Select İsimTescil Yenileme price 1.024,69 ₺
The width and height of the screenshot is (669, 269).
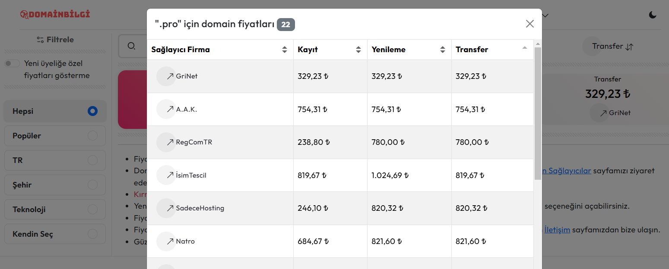click(x=390, y=175)
